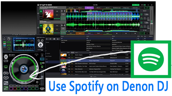The height and width of the screenshot is (96, 172).
Task: Switch deck B pads to LOOP
Action: coord(147,33)
